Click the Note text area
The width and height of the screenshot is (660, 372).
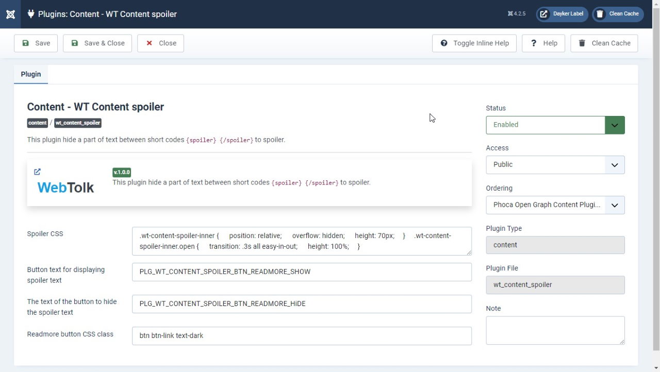555,330
